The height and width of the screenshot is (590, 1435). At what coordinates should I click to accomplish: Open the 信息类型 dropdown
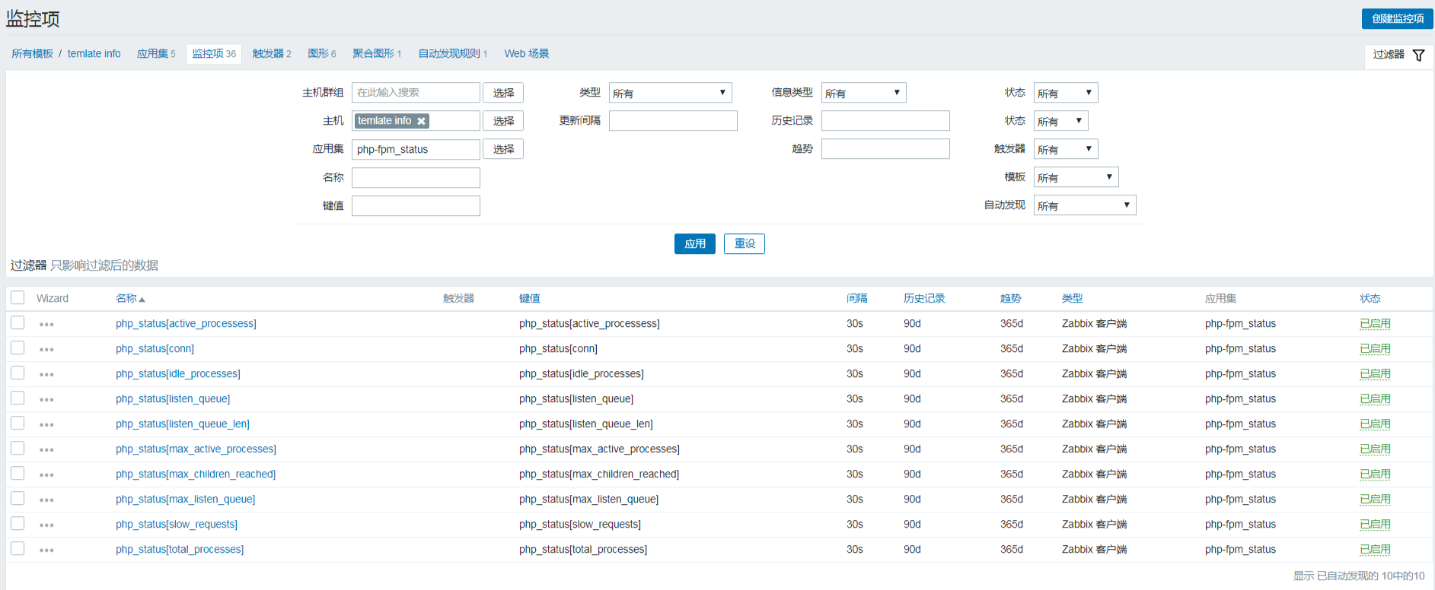click(863, 93)
